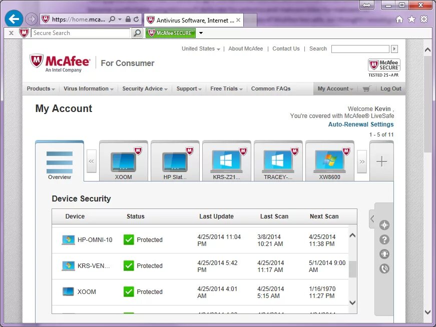Screen dimensions: 436x327
Task: Select the Overview tab
Action: pos(60,161)
